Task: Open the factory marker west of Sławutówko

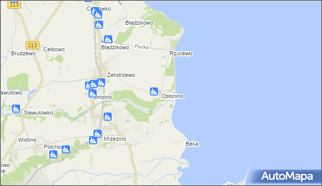Action: (16, 109)
